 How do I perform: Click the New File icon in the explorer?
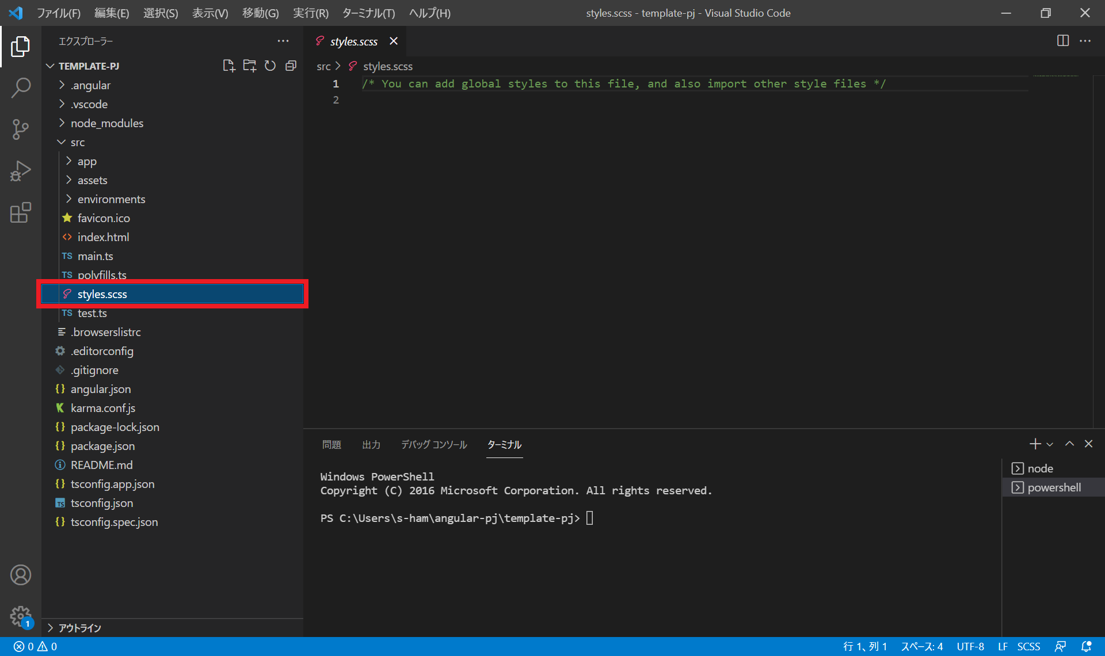tap(228, 66)
